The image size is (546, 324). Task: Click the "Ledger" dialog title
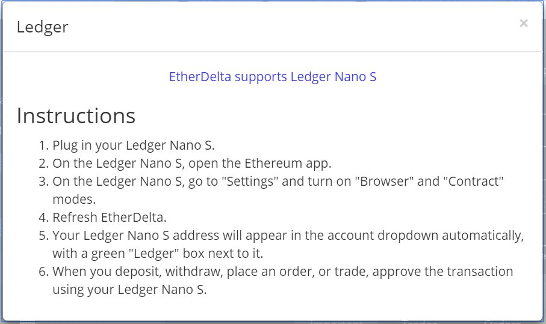[x=42, y=27]
